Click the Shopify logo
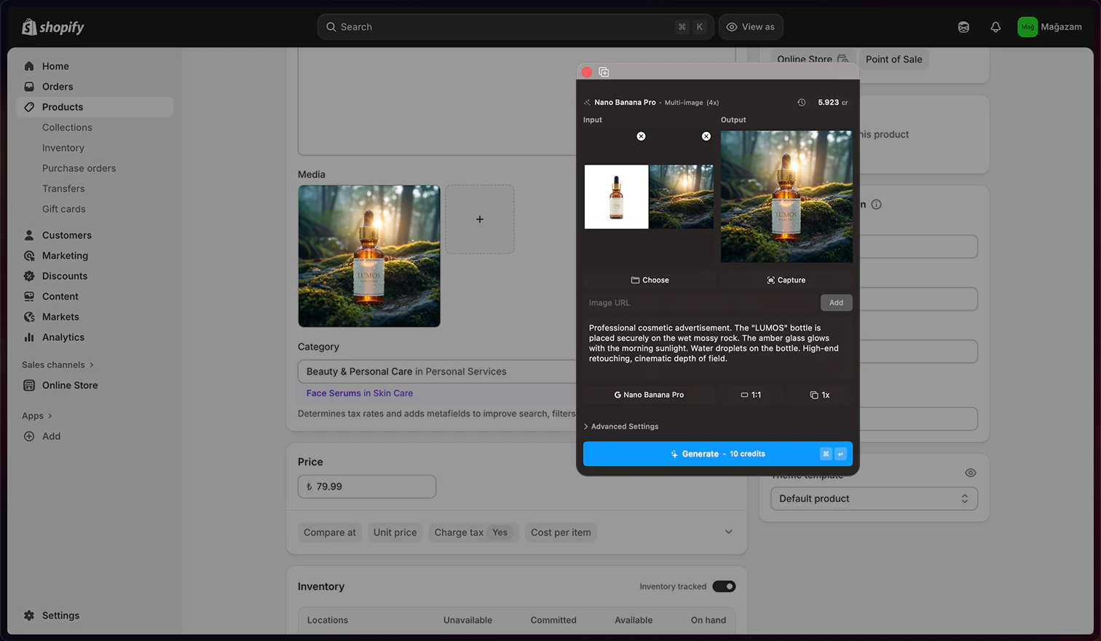Screen dimensions: 1101x641 [x=52, y=26]
